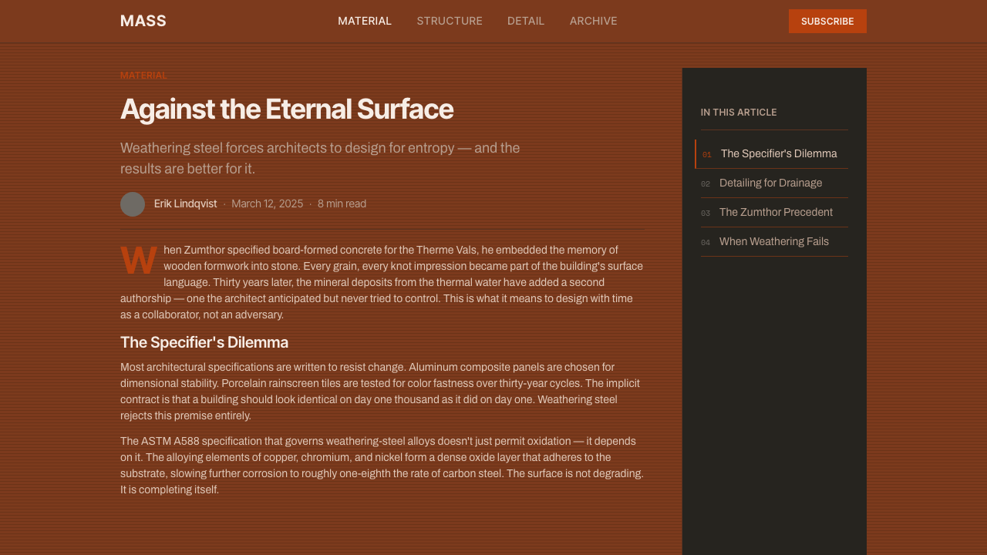The width and height of the screenshot is (987, 555).
Task: Click the subtitle about weathering steel and entropy
Action: click(x=320, y=158)
